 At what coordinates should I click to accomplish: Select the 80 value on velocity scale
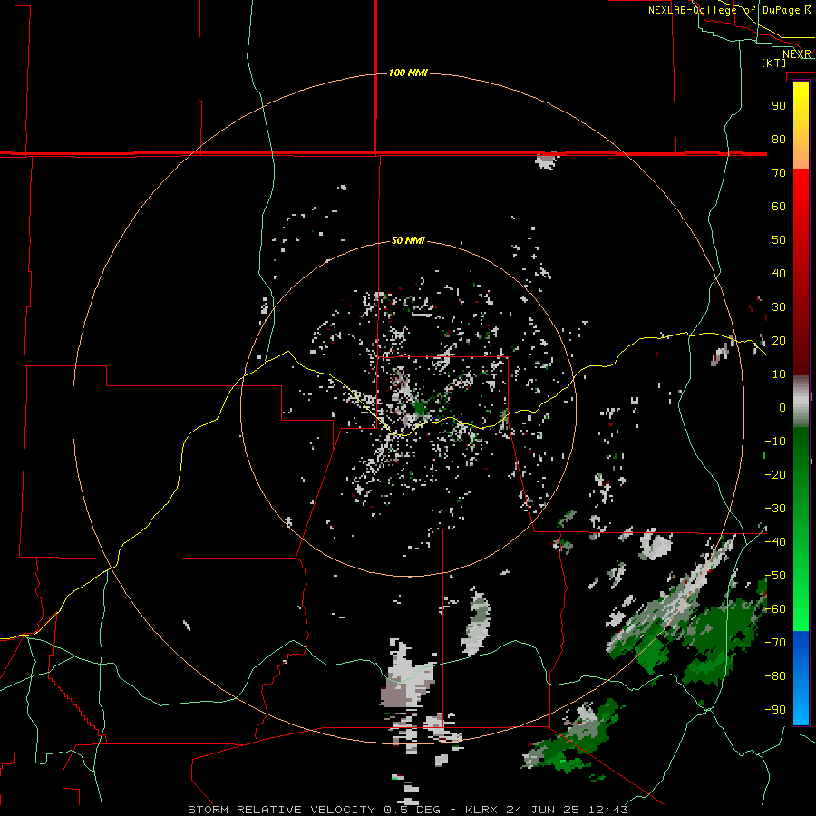(779, 140)
